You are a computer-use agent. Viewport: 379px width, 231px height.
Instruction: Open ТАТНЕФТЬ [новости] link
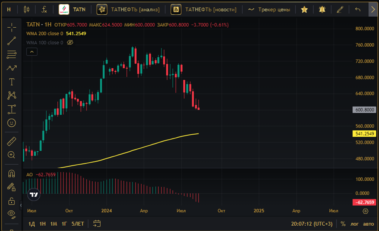click(x=204, y=9)
